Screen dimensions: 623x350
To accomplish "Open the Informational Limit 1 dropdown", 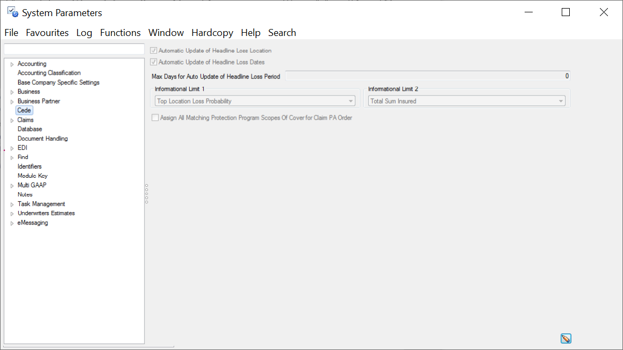I will 351,101.
